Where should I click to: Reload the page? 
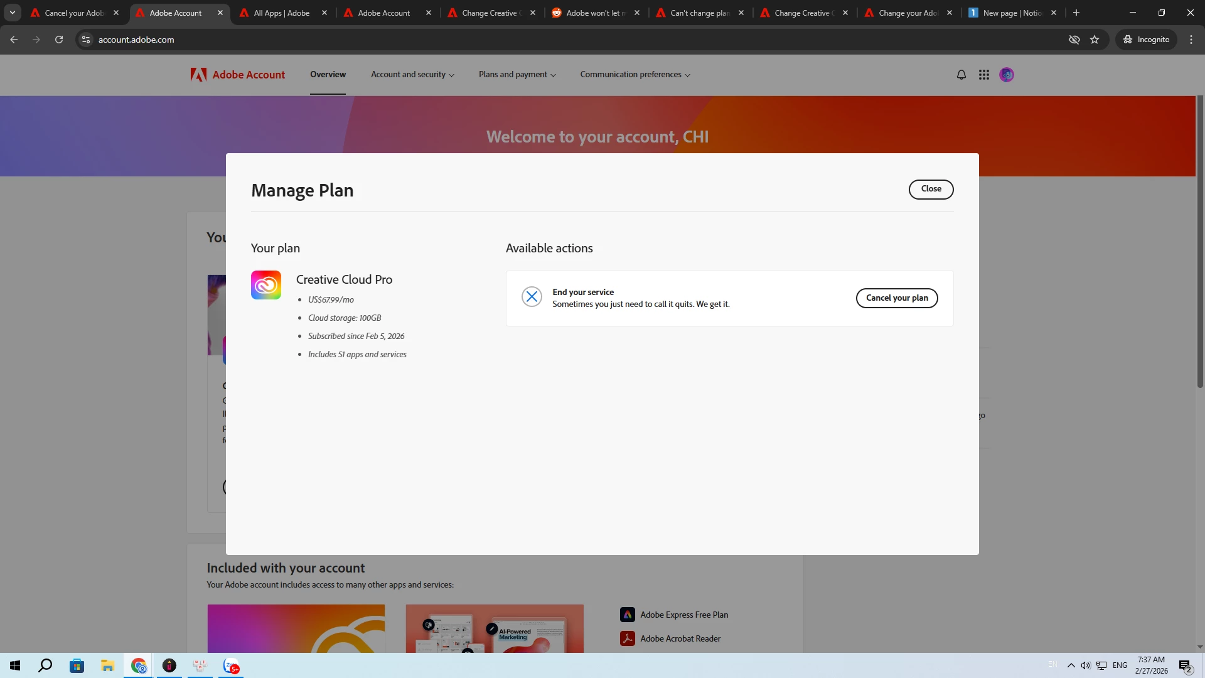pos(59,40)
